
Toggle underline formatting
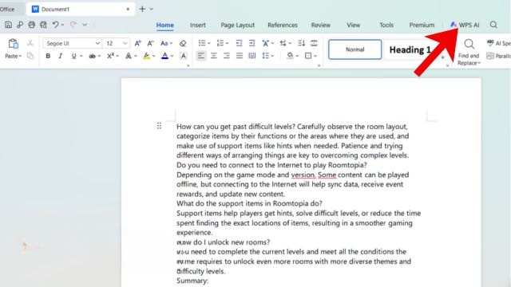click(x=73, y=56)
